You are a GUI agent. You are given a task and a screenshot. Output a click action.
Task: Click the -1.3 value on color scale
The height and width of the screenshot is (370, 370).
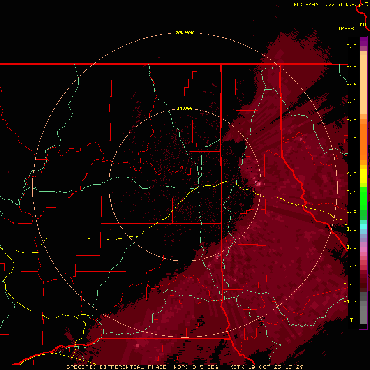pos(350,302)
